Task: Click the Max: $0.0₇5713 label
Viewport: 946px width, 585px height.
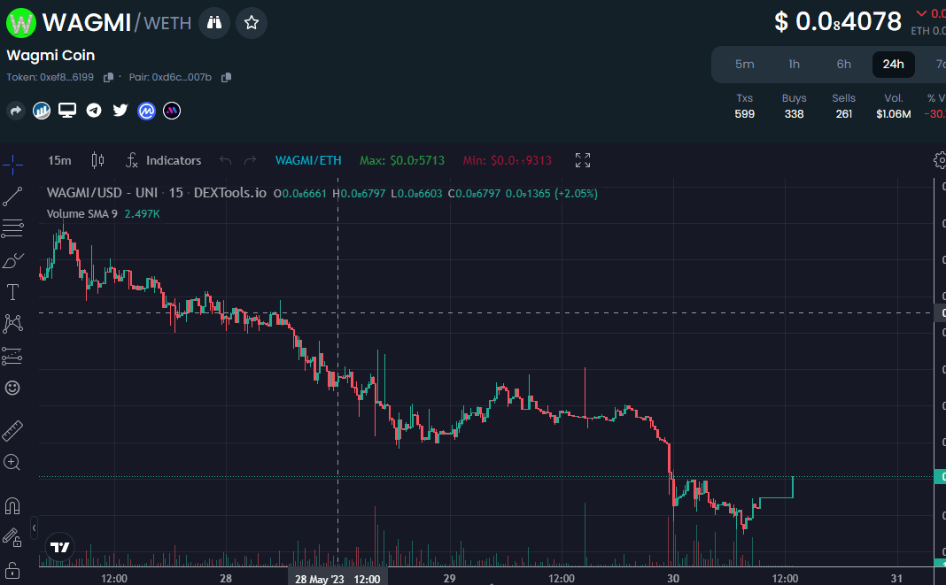Action: coord(402,160)
